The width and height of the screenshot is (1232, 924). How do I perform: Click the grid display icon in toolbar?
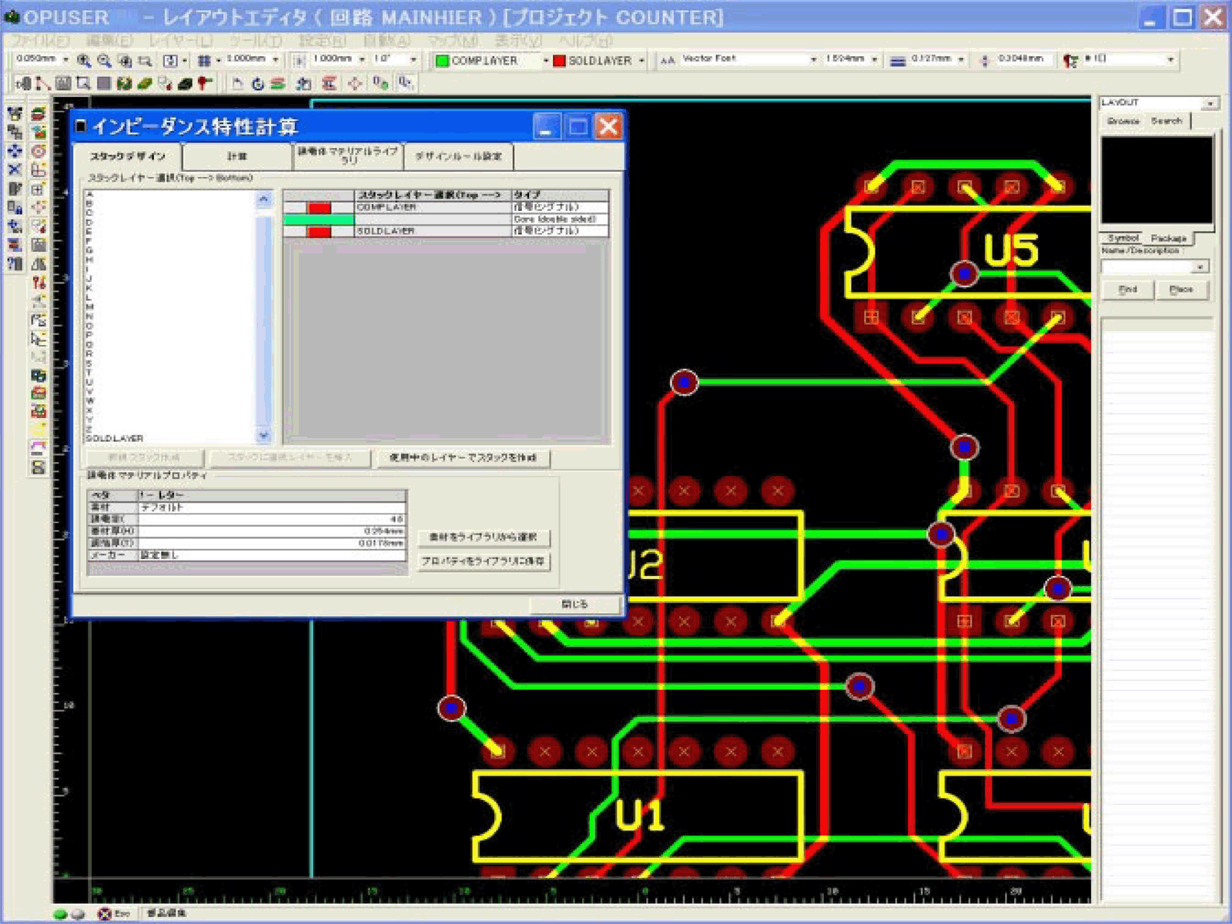[204, 60]
